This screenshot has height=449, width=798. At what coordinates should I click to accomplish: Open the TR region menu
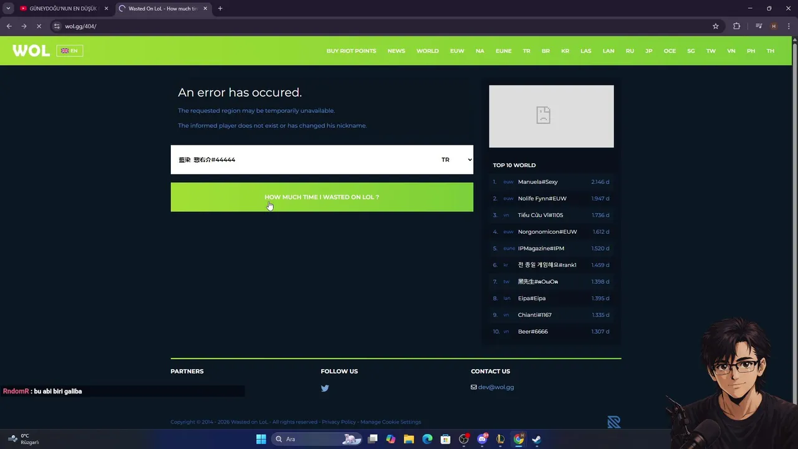tap(526, 51)
